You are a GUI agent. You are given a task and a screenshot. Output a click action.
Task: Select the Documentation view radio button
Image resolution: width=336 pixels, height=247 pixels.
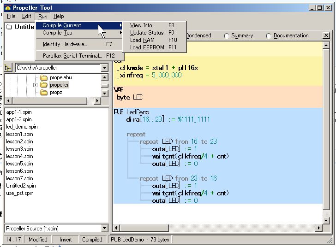tap(269, 36)
